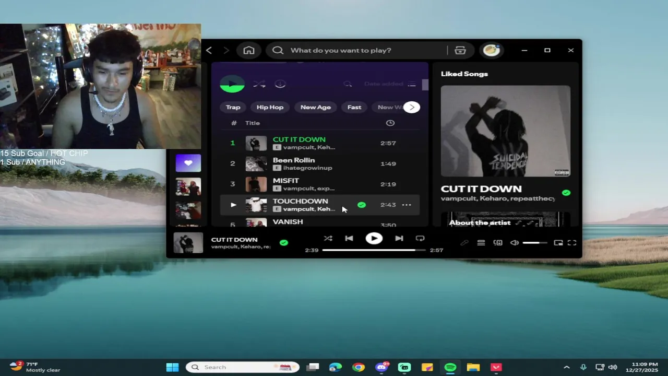
Task: Filter Liked Songs by Trap
Action: (233, 107)
